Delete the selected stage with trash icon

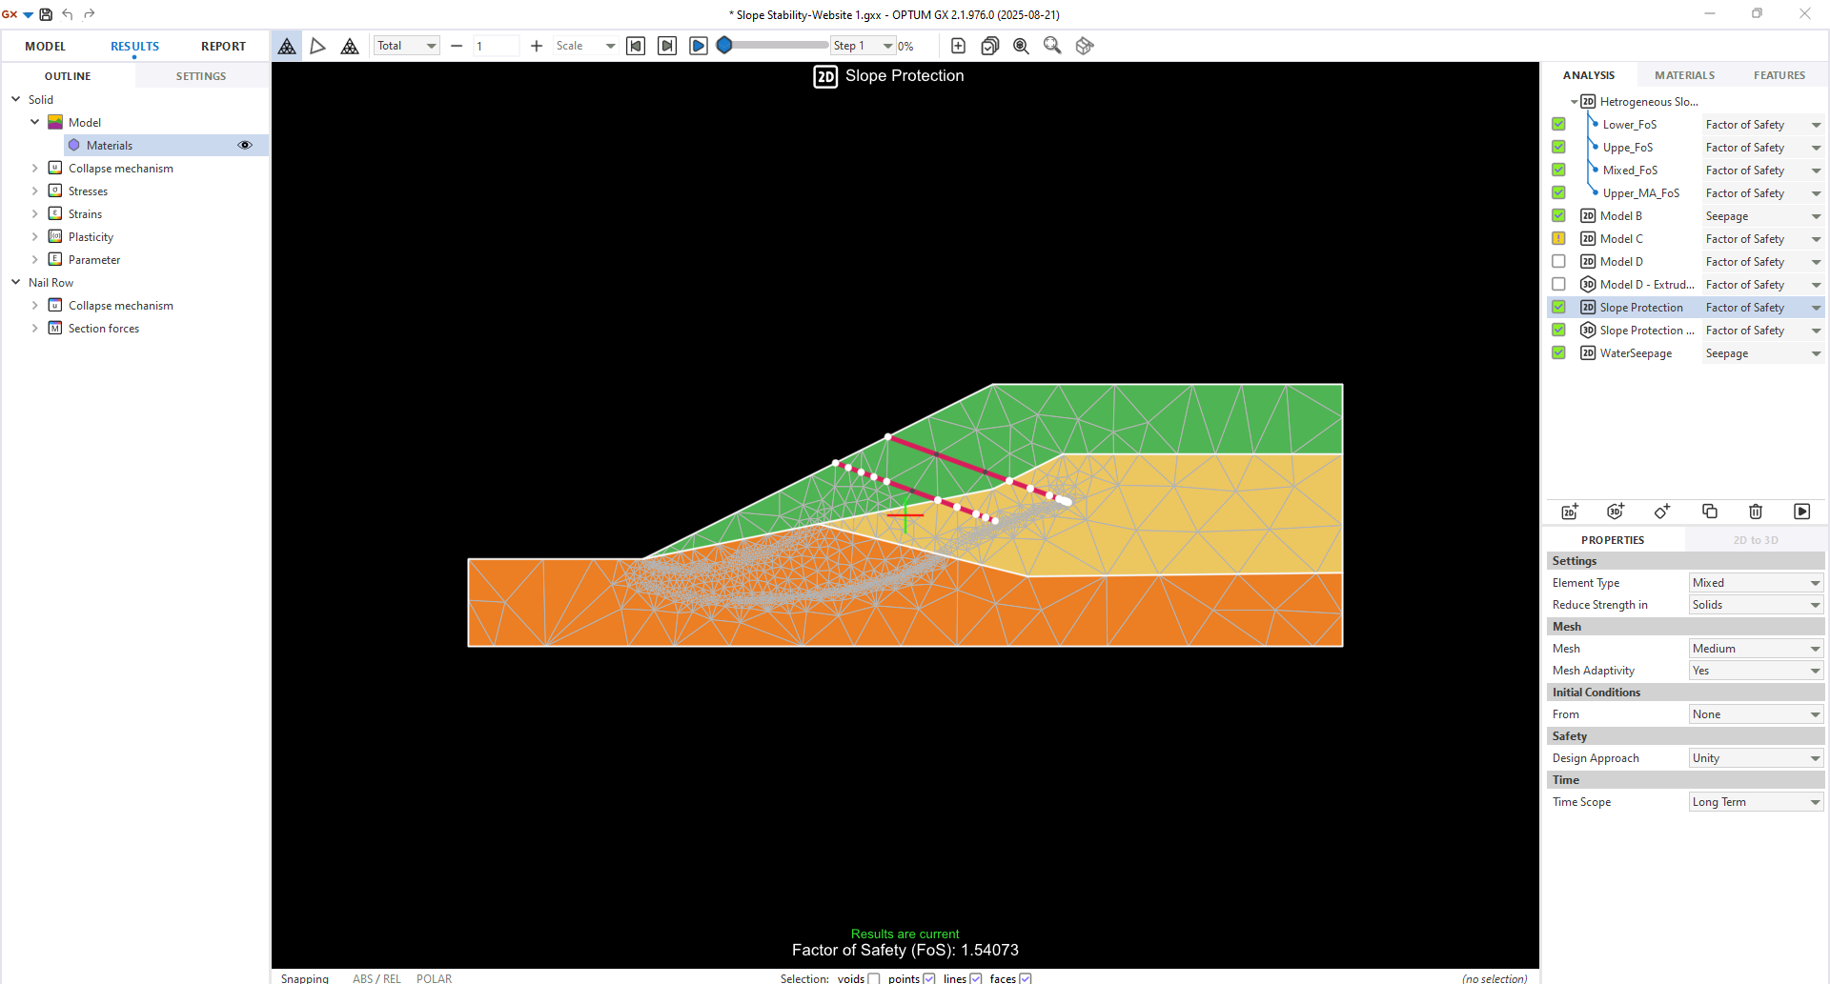1756,512
